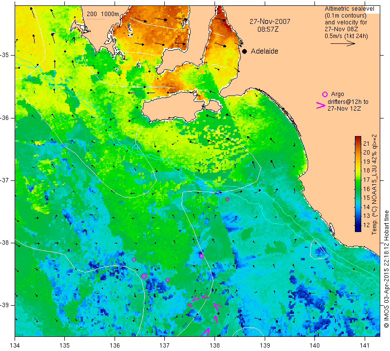Click the 27-Nov 12Z text
The width and height of the screenshot is (390, 351).
click(344, 108)
